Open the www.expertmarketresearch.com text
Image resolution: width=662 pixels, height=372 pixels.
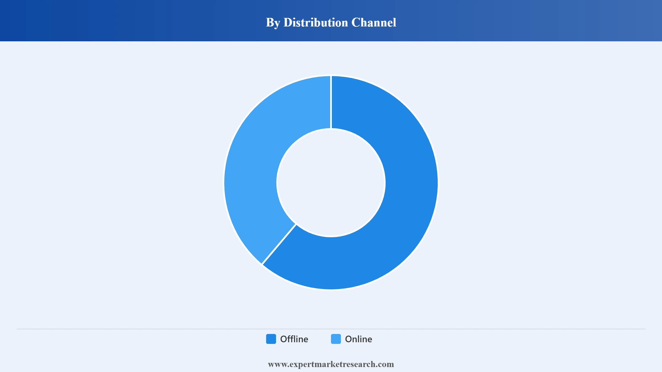[331, 364]
